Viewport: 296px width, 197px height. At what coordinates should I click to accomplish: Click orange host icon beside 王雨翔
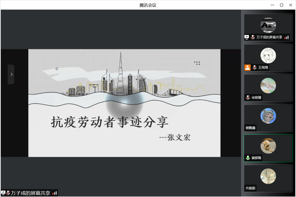(247, 67)
